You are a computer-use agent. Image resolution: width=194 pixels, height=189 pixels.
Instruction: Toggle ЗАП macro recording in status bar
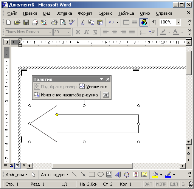coord(148,184)
